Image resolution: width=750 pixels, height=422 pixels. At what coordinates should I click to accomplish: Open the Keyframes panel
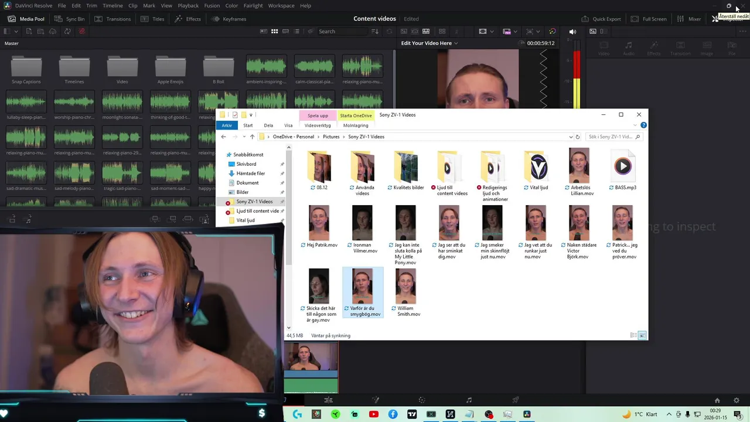pyautogui.click(x=229, y=19)
